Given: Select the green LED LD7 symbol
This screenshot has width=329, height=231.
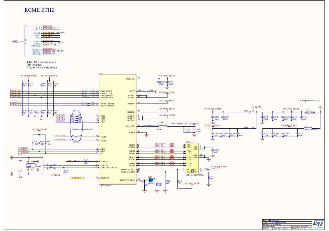Looking at the screenshot, I should pos(151,180).
